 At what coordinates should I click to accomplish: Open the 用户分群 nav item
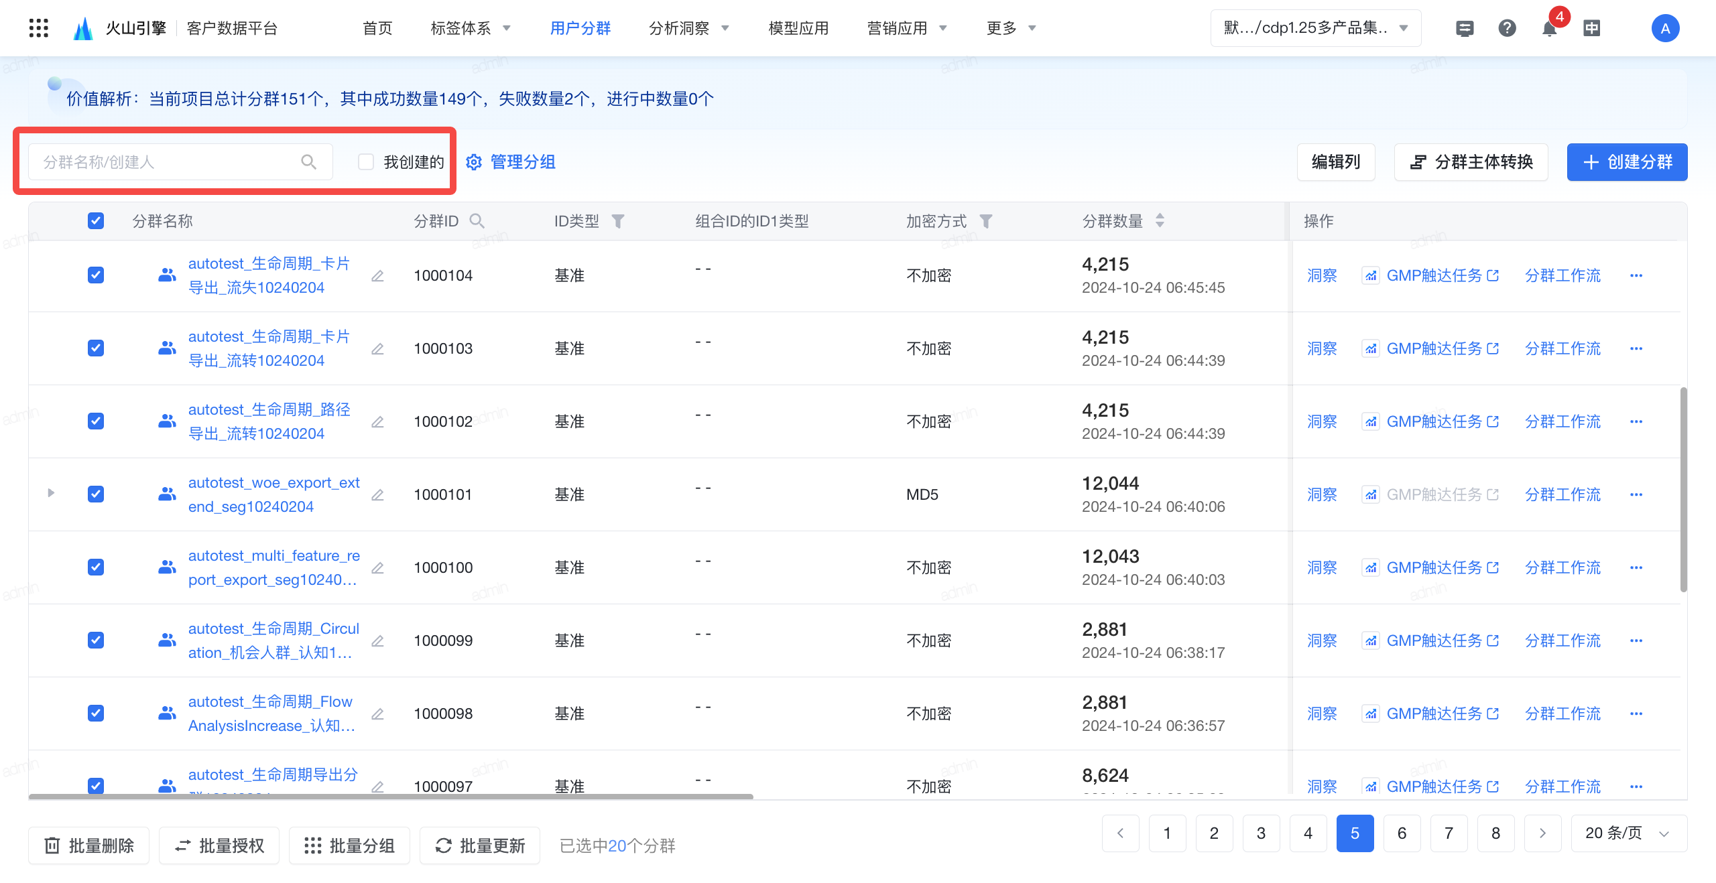coord(580,28)
